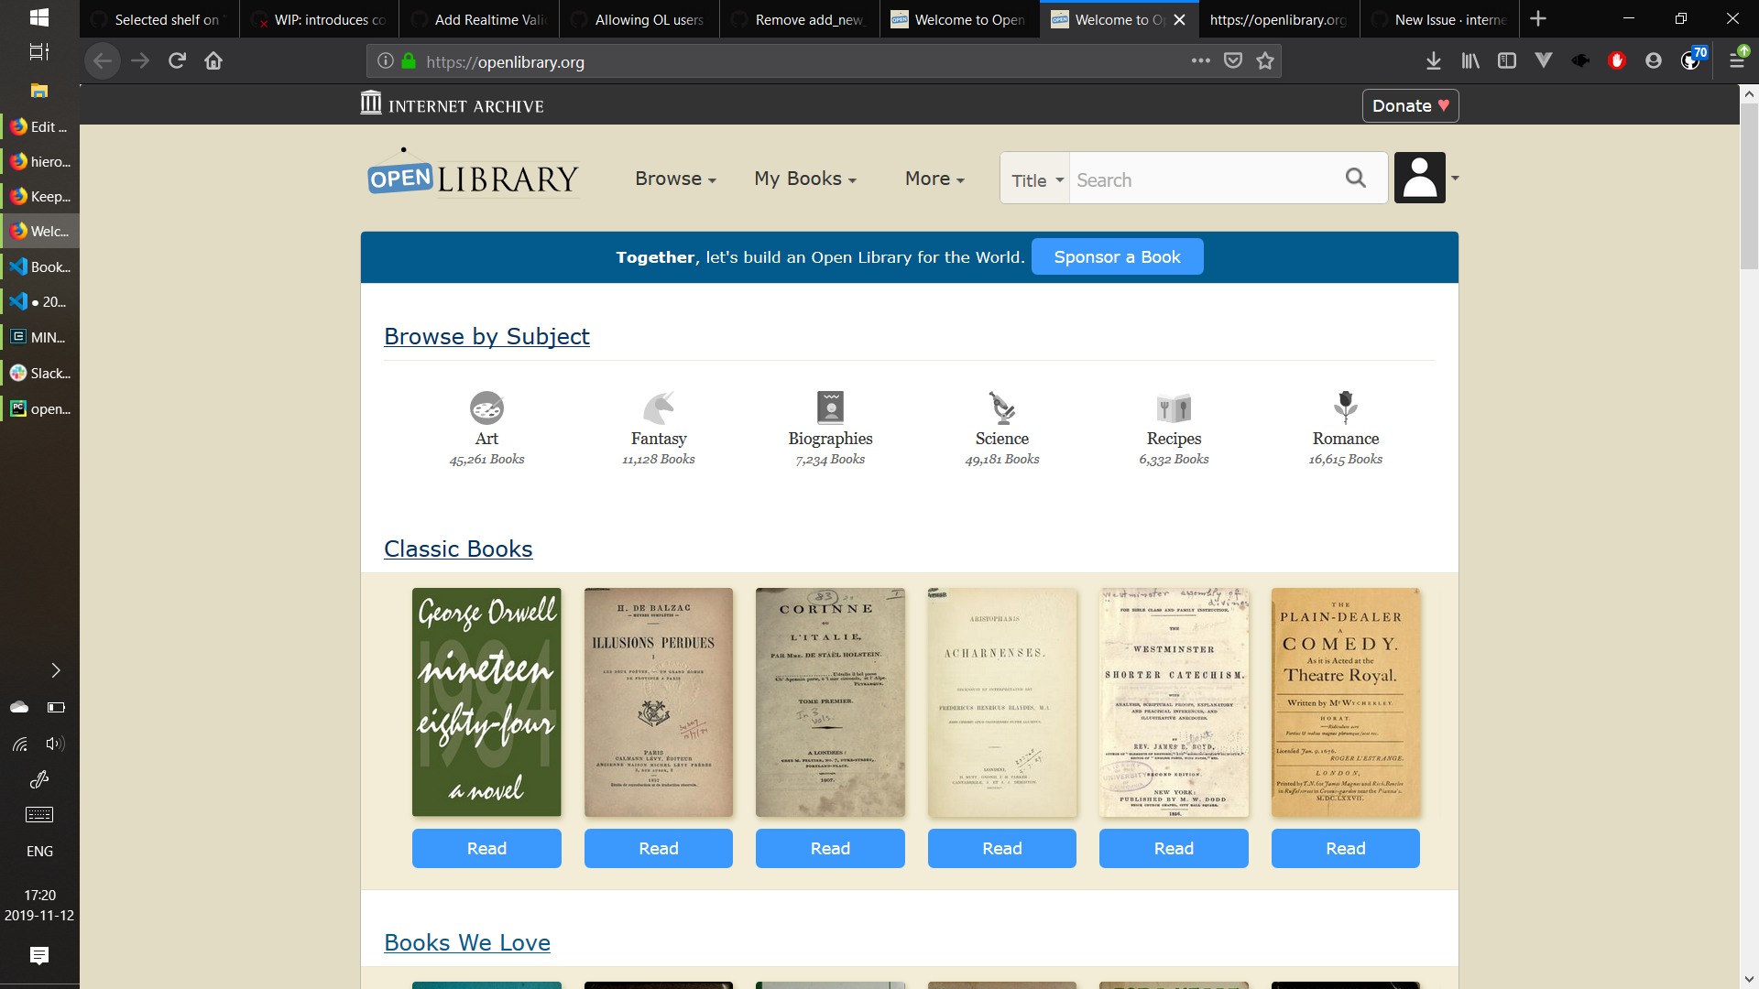Image resolution: width=1759 pixels, height=989 pixels.
Task: Click the browser home icon
Action: 213,61
